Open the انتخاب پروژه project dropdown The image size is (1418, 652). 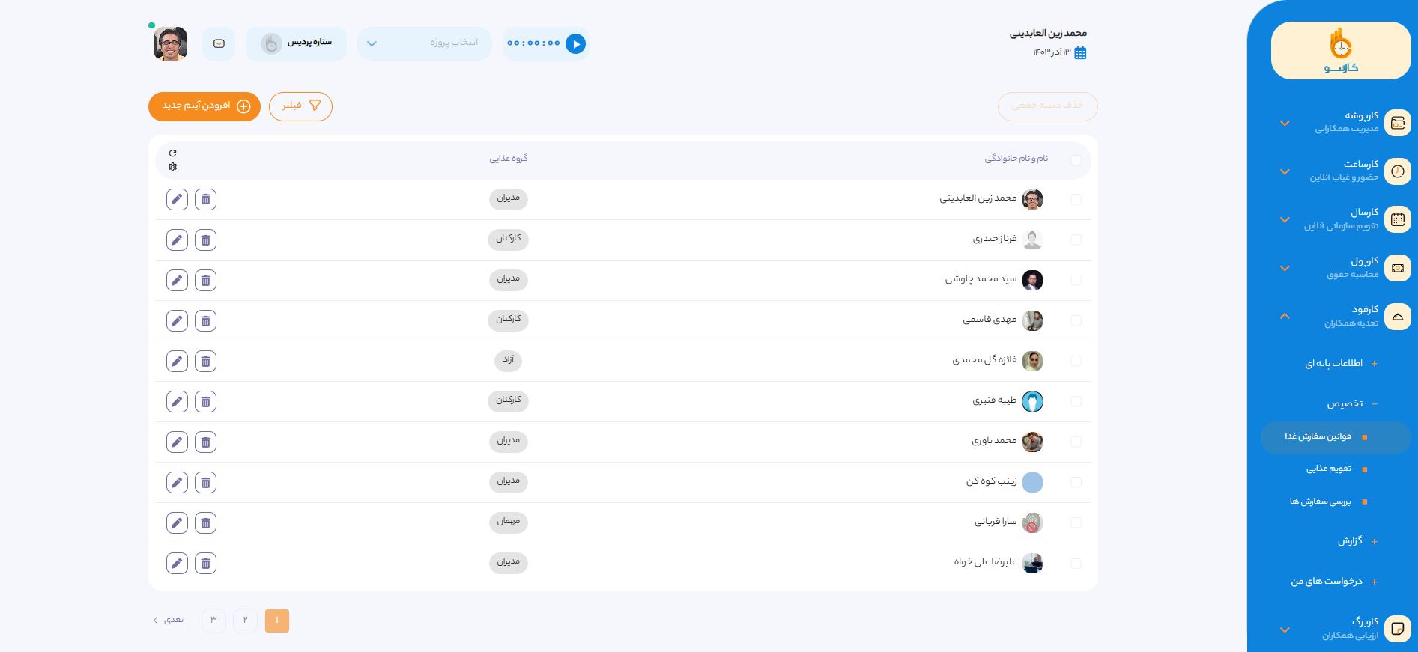tap(424, 43)
